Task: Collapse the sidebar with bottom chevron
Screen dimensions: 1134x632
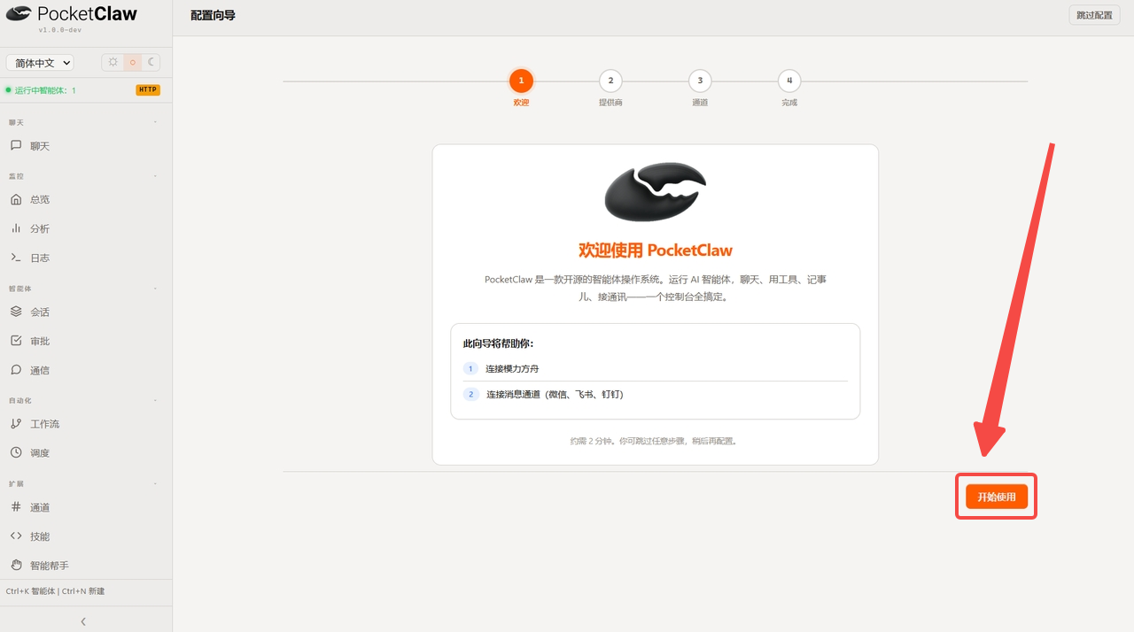Action: pos(84,621)
